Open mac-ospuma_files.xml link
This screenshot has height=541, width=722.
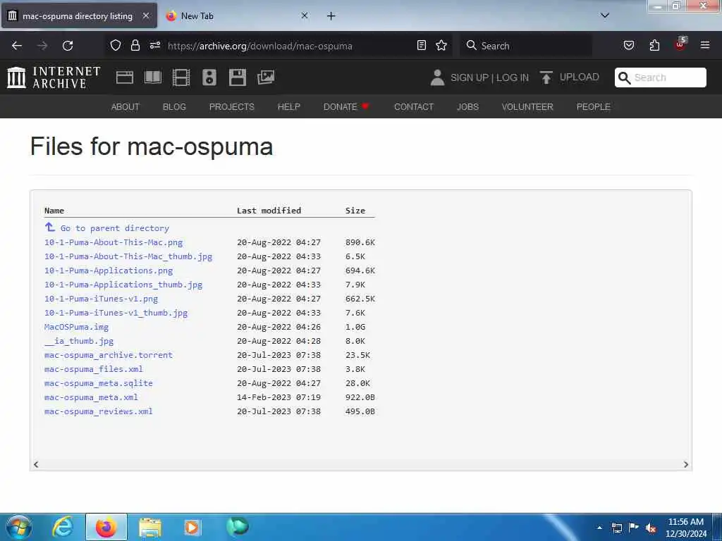click(x=94, y=369)
